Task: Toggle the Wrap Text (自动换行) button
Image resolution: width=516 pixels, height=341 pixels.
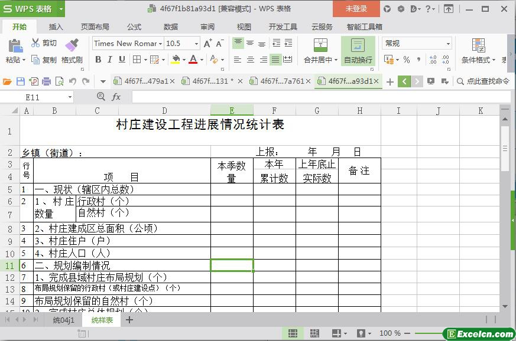Action: (x=358, y=51)
